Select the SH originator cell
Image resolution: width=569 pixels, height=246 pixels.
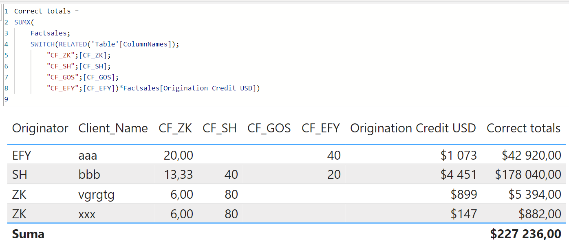click(x=20, y=175)
